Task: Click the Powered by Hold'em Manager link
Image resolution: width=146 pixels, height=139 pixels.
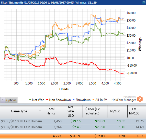Action: point(124,98)
